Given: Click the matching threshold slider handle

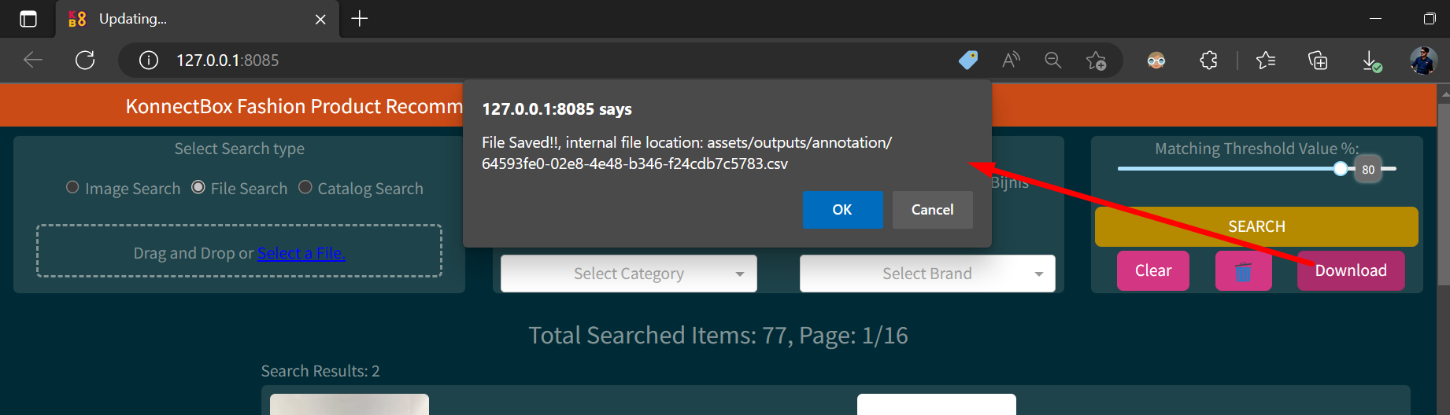Looking at the screenshot, I should pos(1341,169).
